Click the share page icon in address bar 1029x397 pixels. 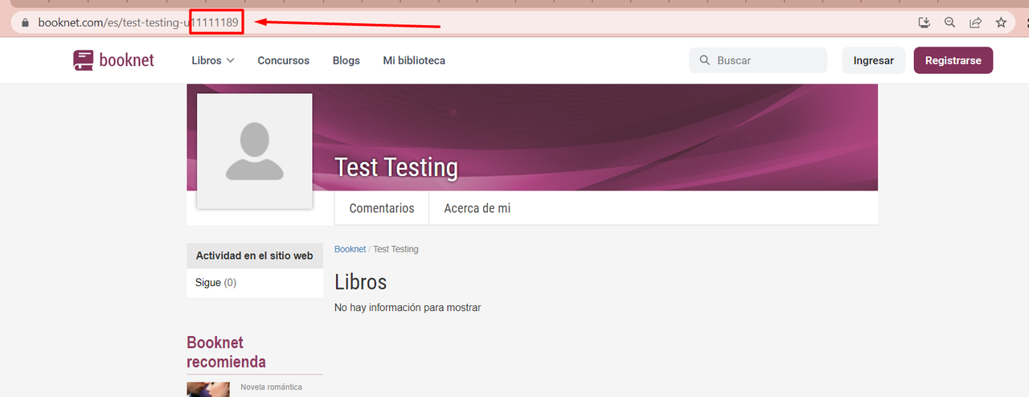[975, 23]
